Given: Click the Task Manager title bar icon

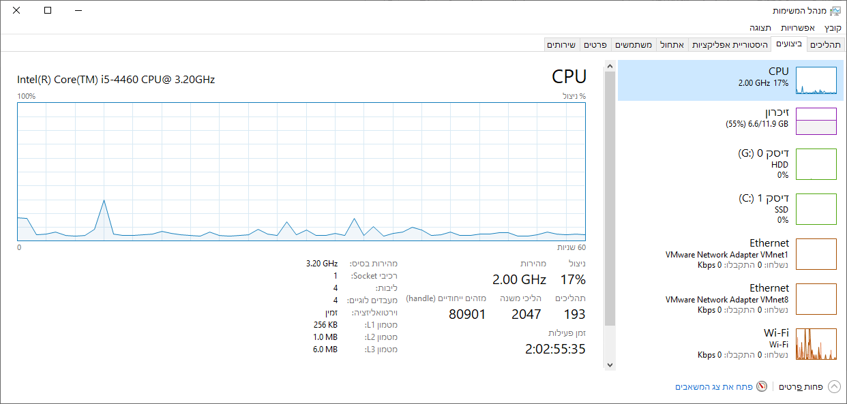Looking at the screenshot, I should [835, 11].
